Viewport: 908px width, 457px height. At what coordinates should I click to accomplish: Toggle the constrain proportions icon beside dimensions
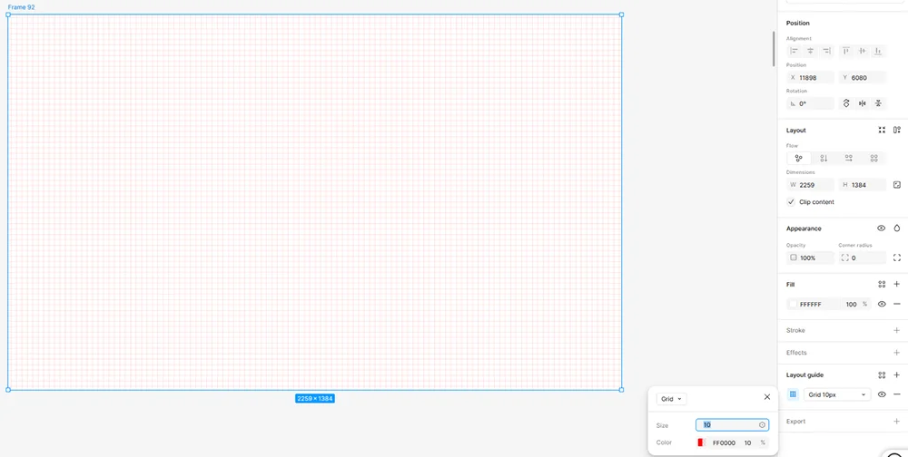point(897,185)
